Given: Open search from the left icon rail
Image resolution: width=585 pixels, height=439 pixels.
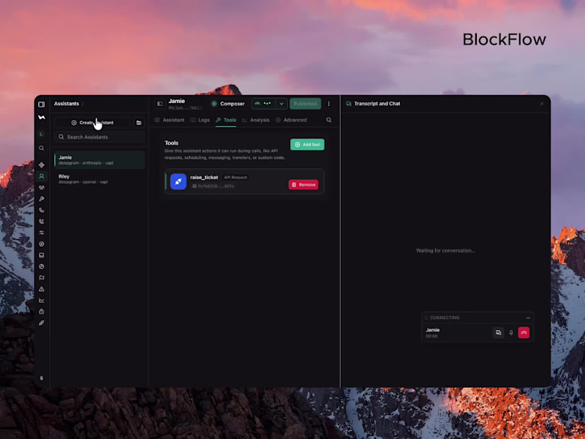Looking at the screenshot, I should pos(42,149).
